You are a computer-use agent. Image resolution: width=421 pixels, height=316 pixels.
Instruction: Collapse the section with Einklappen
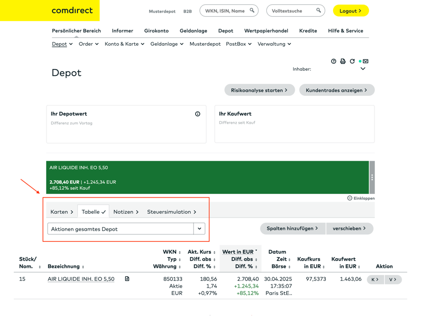[x=361, y=199]
